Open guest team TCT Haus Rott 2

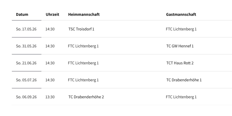180,63
